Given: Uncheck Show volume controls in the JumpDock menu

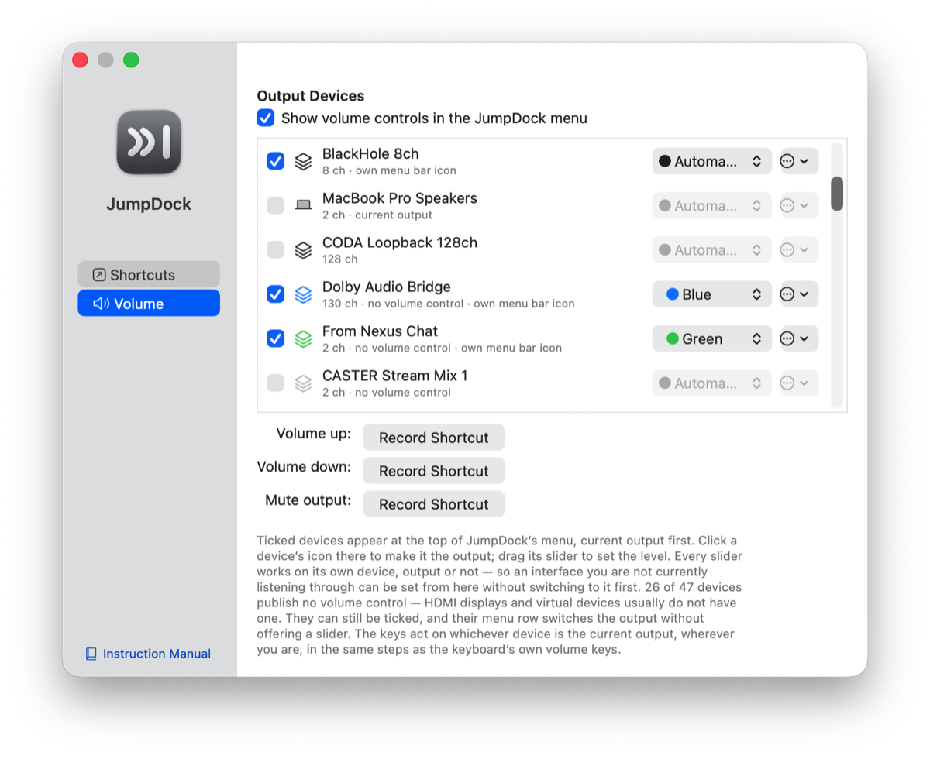Looking at the screenshot, I should pos(266,118).
